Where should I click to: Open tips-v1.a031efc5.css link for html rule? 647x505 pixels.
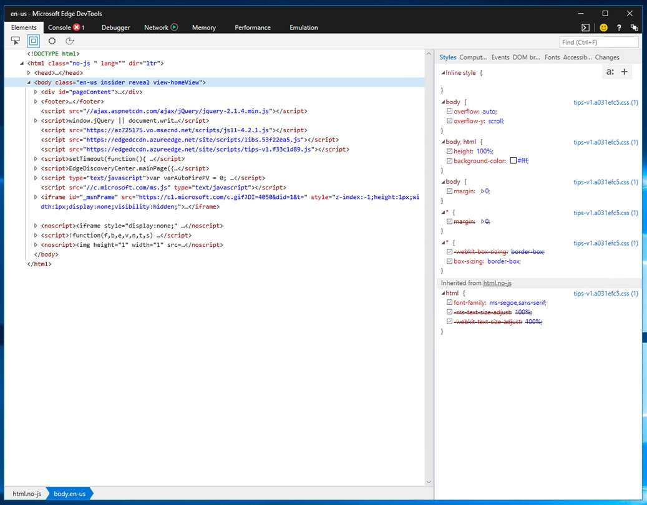pos(605,294)
